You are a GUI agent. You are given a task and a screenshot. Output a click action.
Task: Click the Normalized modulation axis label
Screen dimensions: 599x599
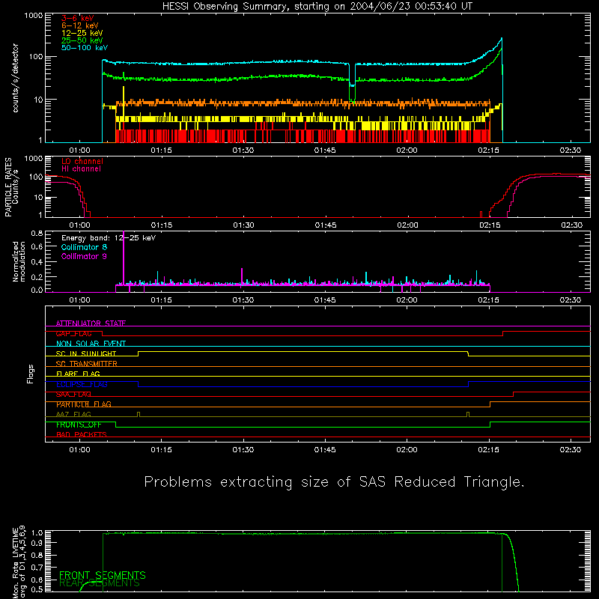point(19,261)
